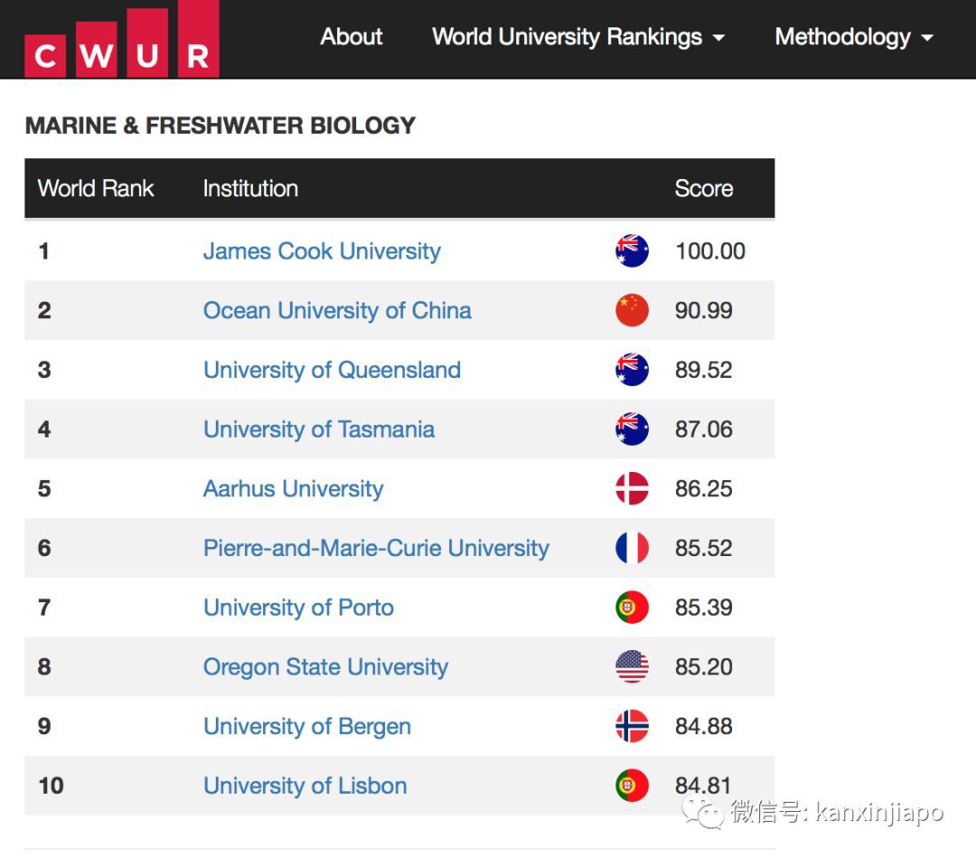The height and width of the screenshot is (858, 976).
Task: Click the Australian flag beside James Cook University
Action: point(632,250)
